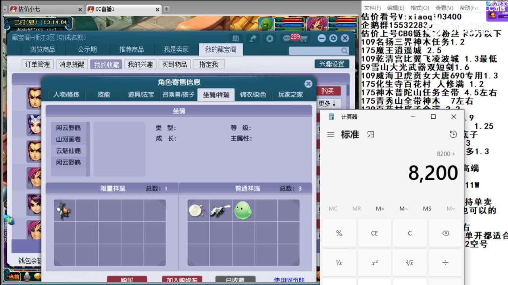Click Calculator percent key

tap(339, 233)
